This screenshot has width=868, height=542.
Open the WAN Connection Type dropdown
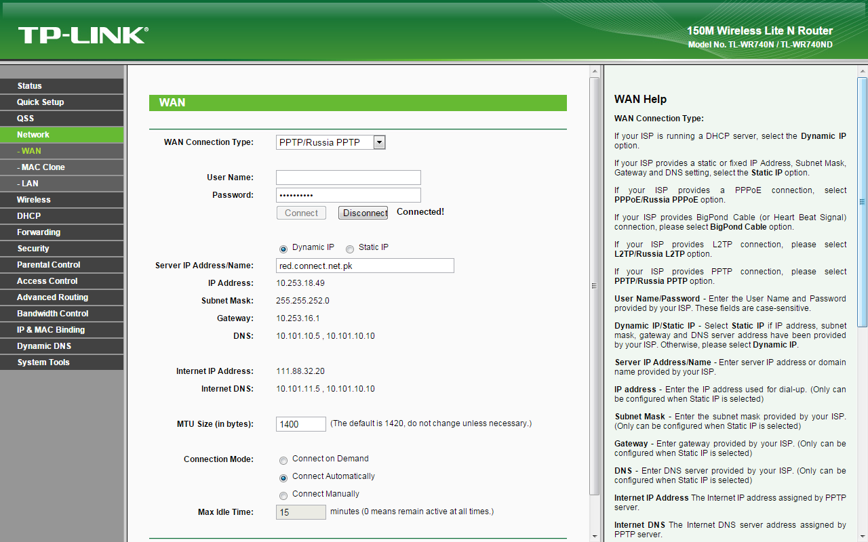tap(378, 142)
